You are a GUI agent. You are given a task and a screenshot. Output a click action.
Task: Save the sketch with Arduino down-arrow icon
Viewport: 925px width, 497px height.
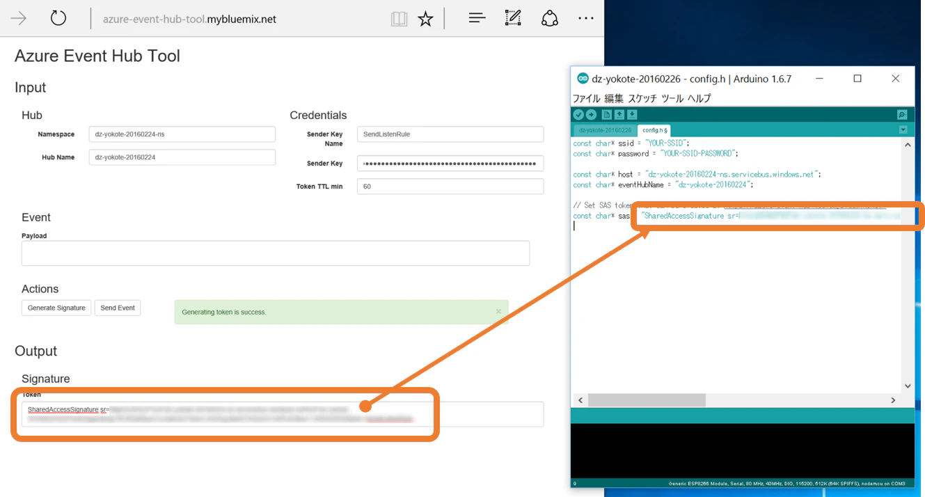point(632,115)
